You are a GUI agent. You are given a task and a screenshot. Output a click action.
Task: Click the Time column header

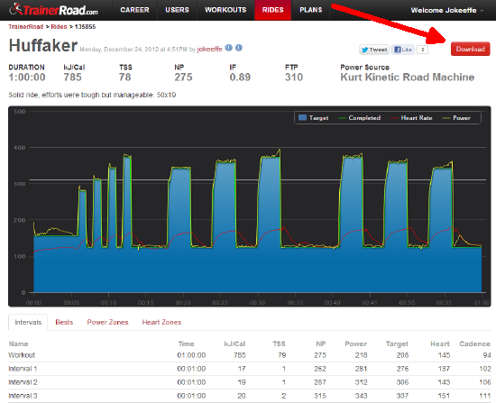pos(186,343)
